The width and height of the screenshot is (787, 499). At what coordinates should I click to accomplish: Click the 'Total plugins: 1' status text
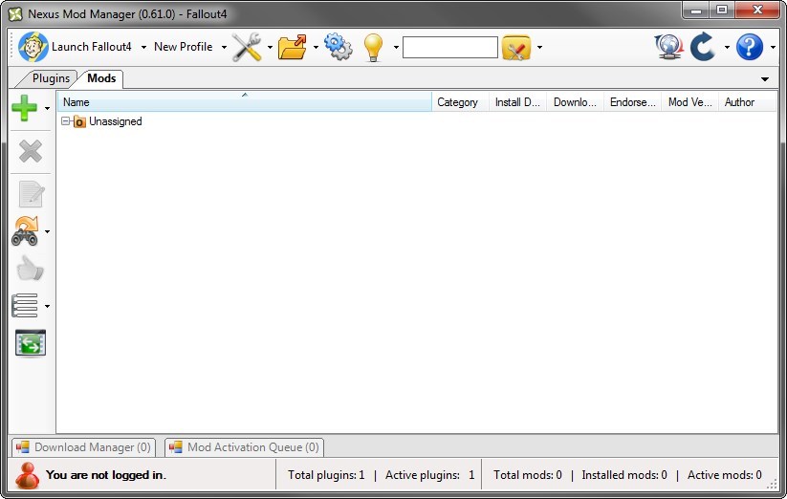pyautogui.click(x=326, y=475)
